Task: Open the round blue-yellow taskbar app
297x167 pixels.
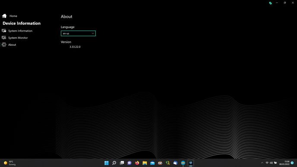Action: 183,163
